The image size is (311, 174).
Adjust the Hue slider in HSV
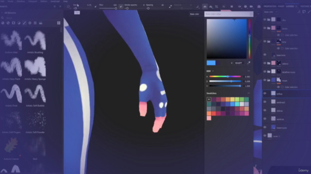coord(225,76)
